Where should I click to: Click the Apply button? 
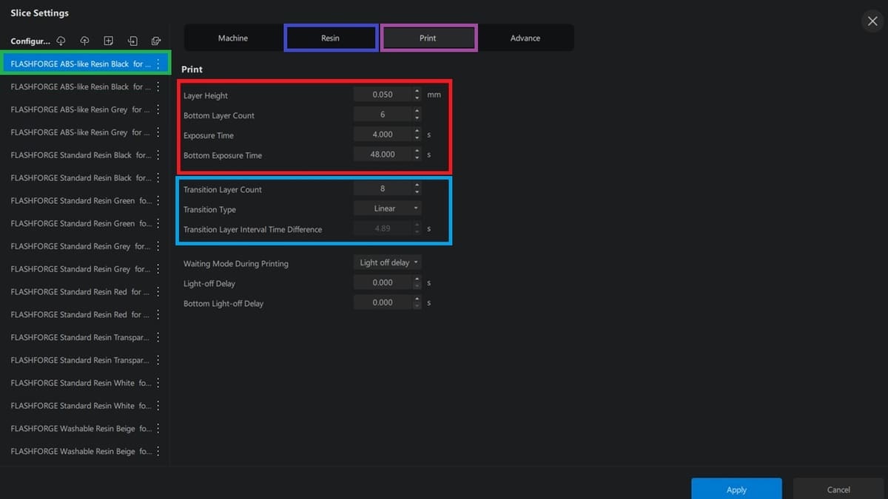(736, 489)
